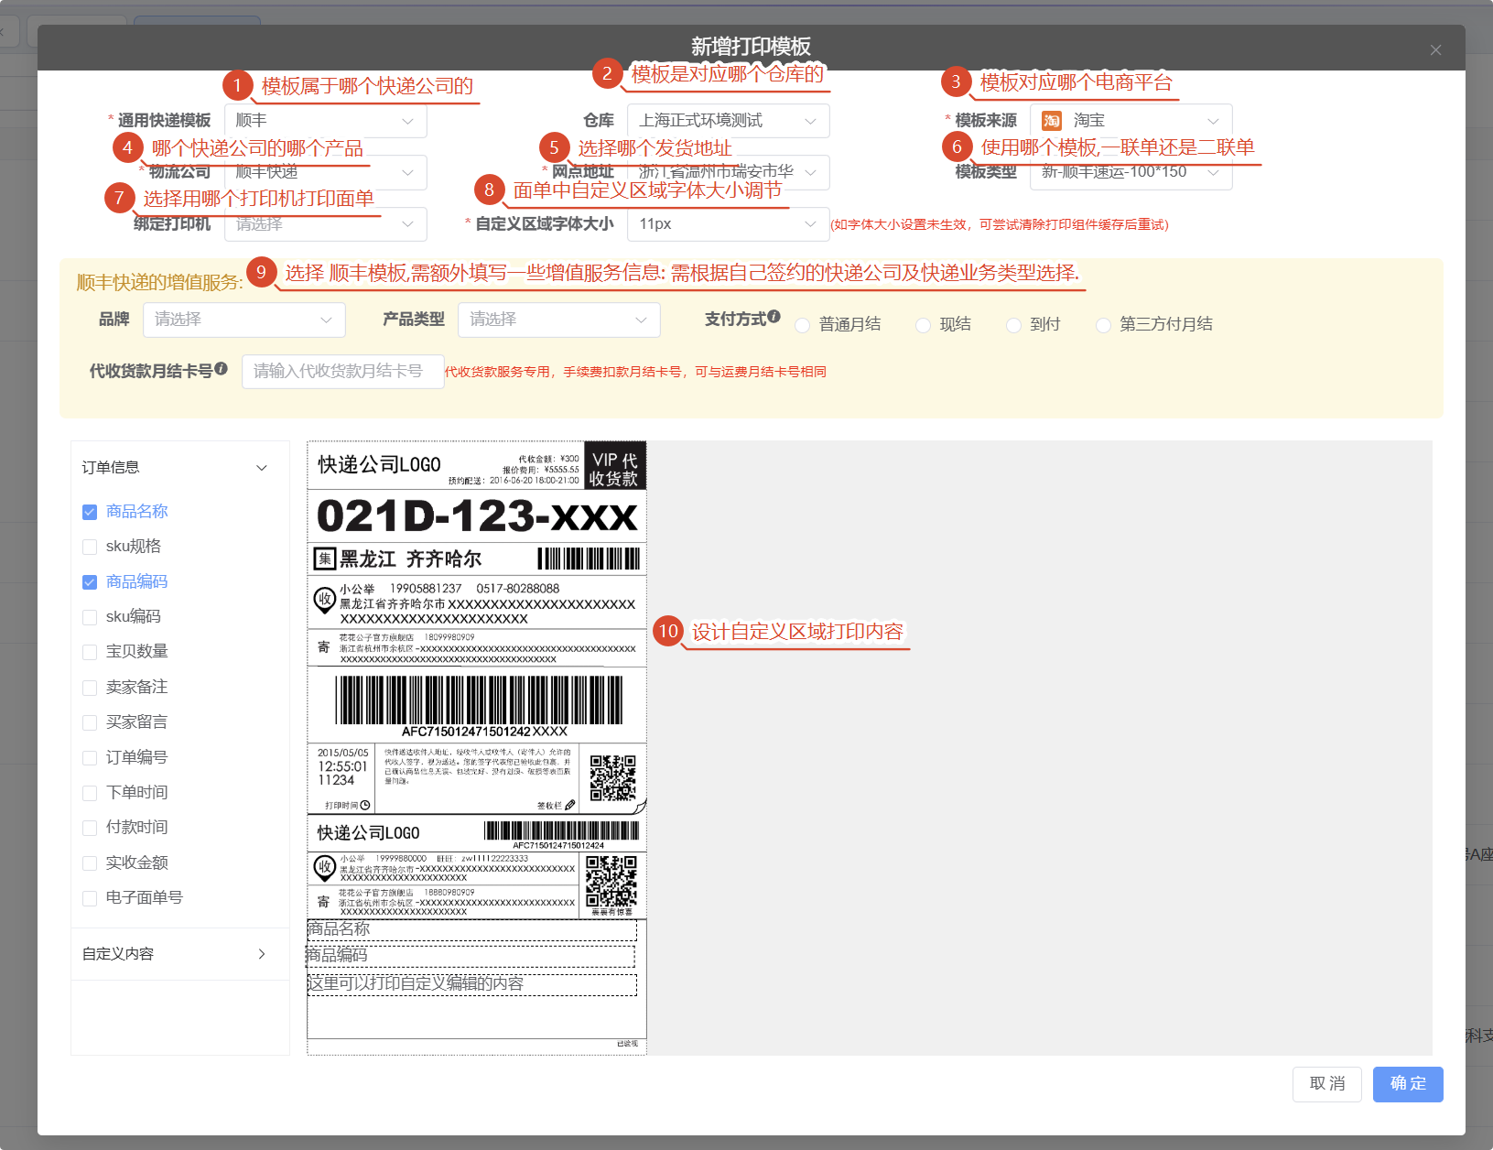Click the 代收货款服务专用 hint text

click(x=635, y=372)
